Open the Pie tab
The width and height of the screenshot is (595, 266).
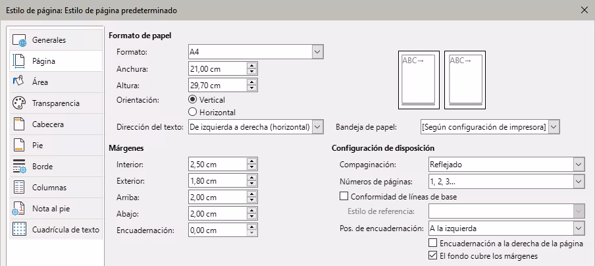[x=56, y=146]
